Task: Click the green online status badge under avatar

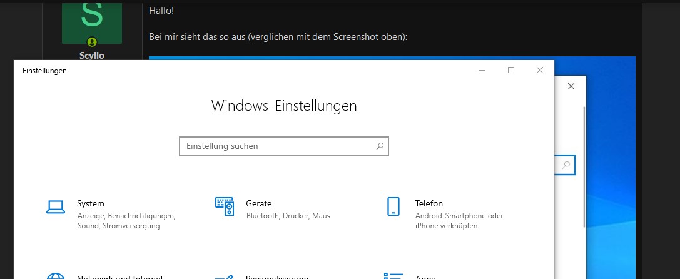Action: [x=92, y=42]
